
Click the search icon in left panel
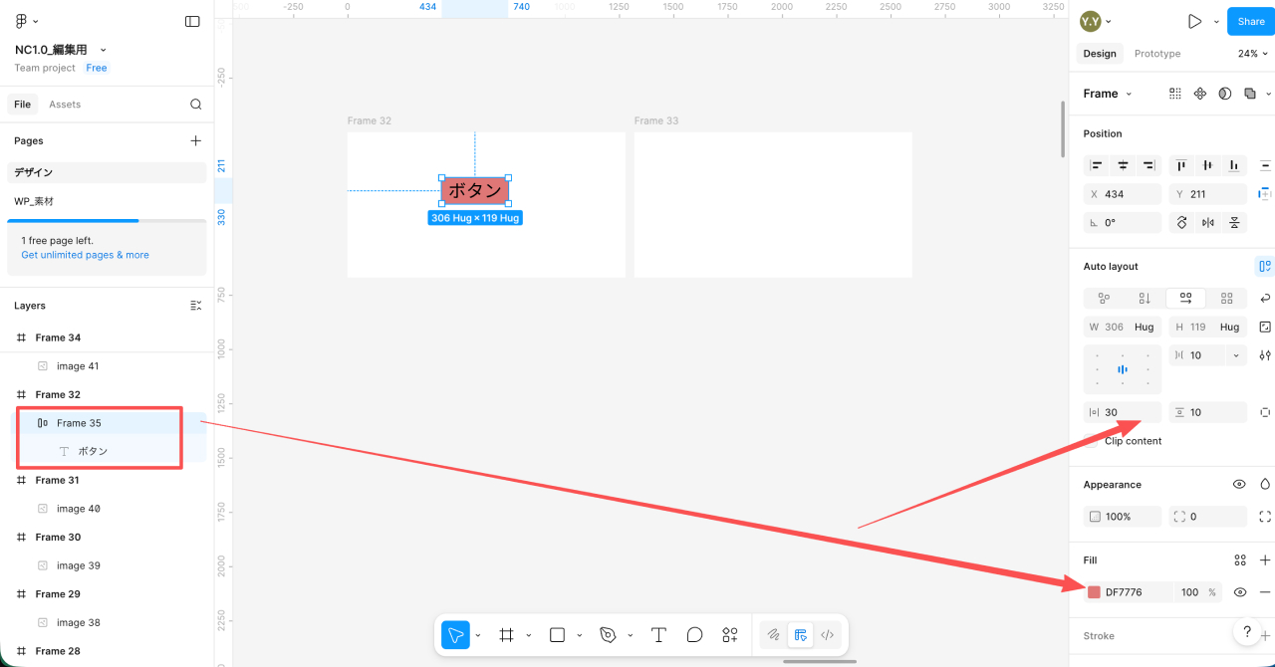[196, 105]
